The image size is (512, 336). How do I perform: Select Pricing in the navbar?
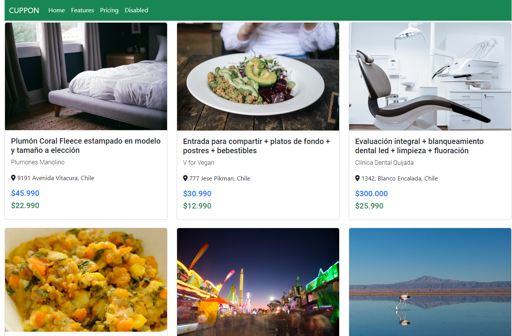(109, 10)
